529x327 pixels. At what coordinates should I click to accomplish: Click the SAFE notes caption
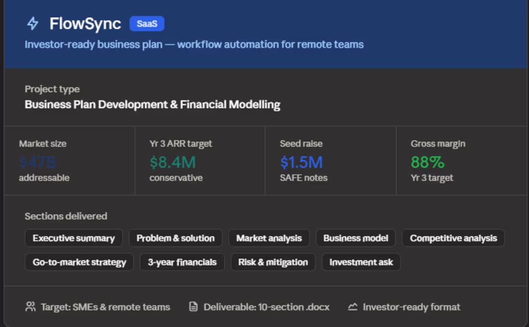303,178
